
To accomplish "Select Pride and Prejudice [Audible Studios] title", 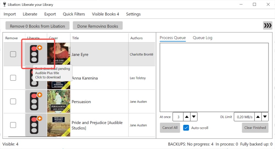I will (x=99, y=125).
